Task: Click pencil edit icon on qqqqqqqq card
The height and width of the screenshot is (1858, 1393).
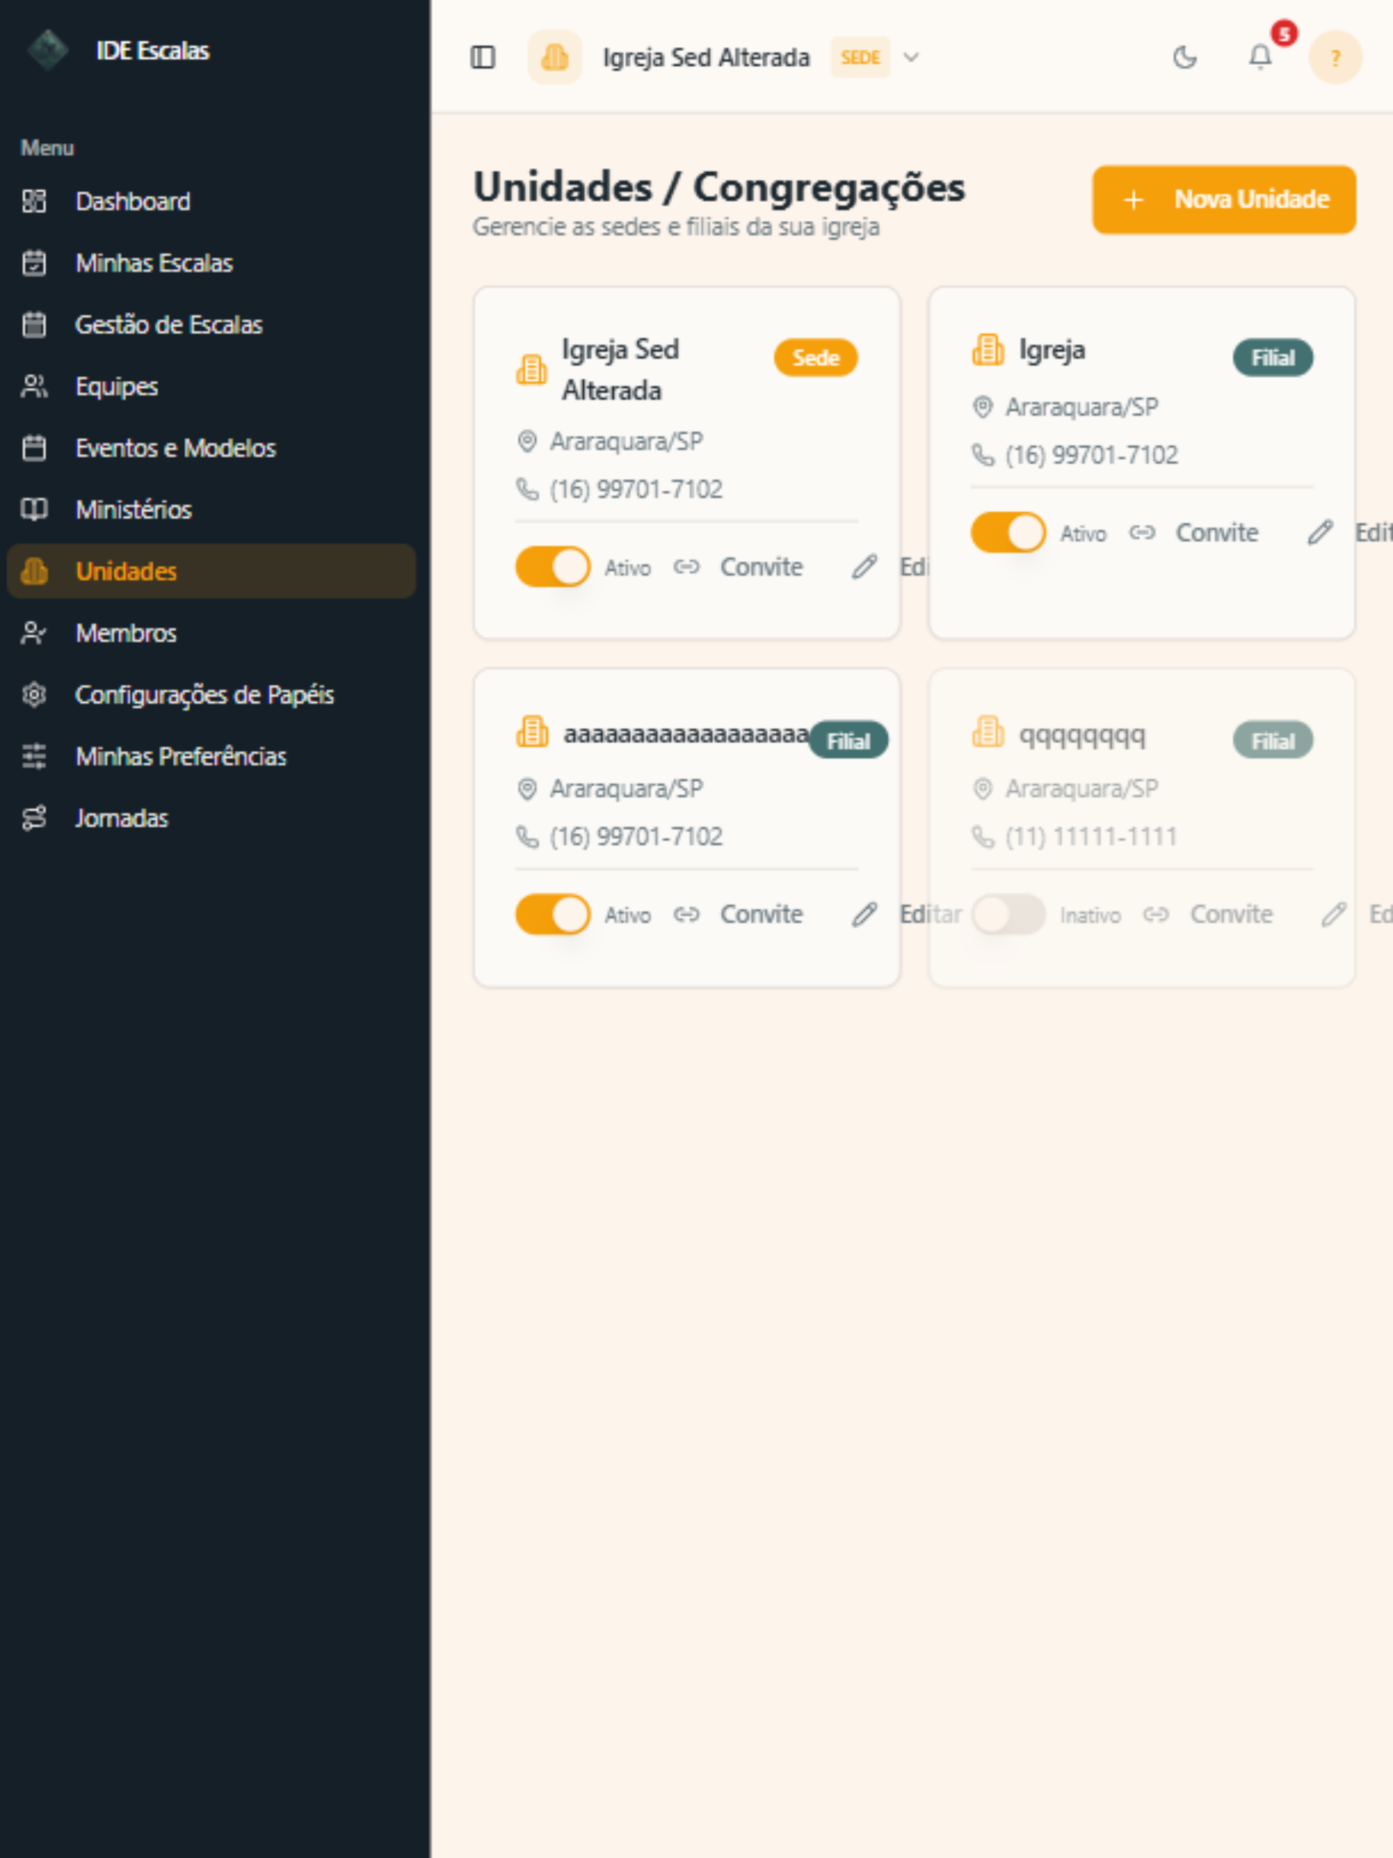Action: point(1334,914)
